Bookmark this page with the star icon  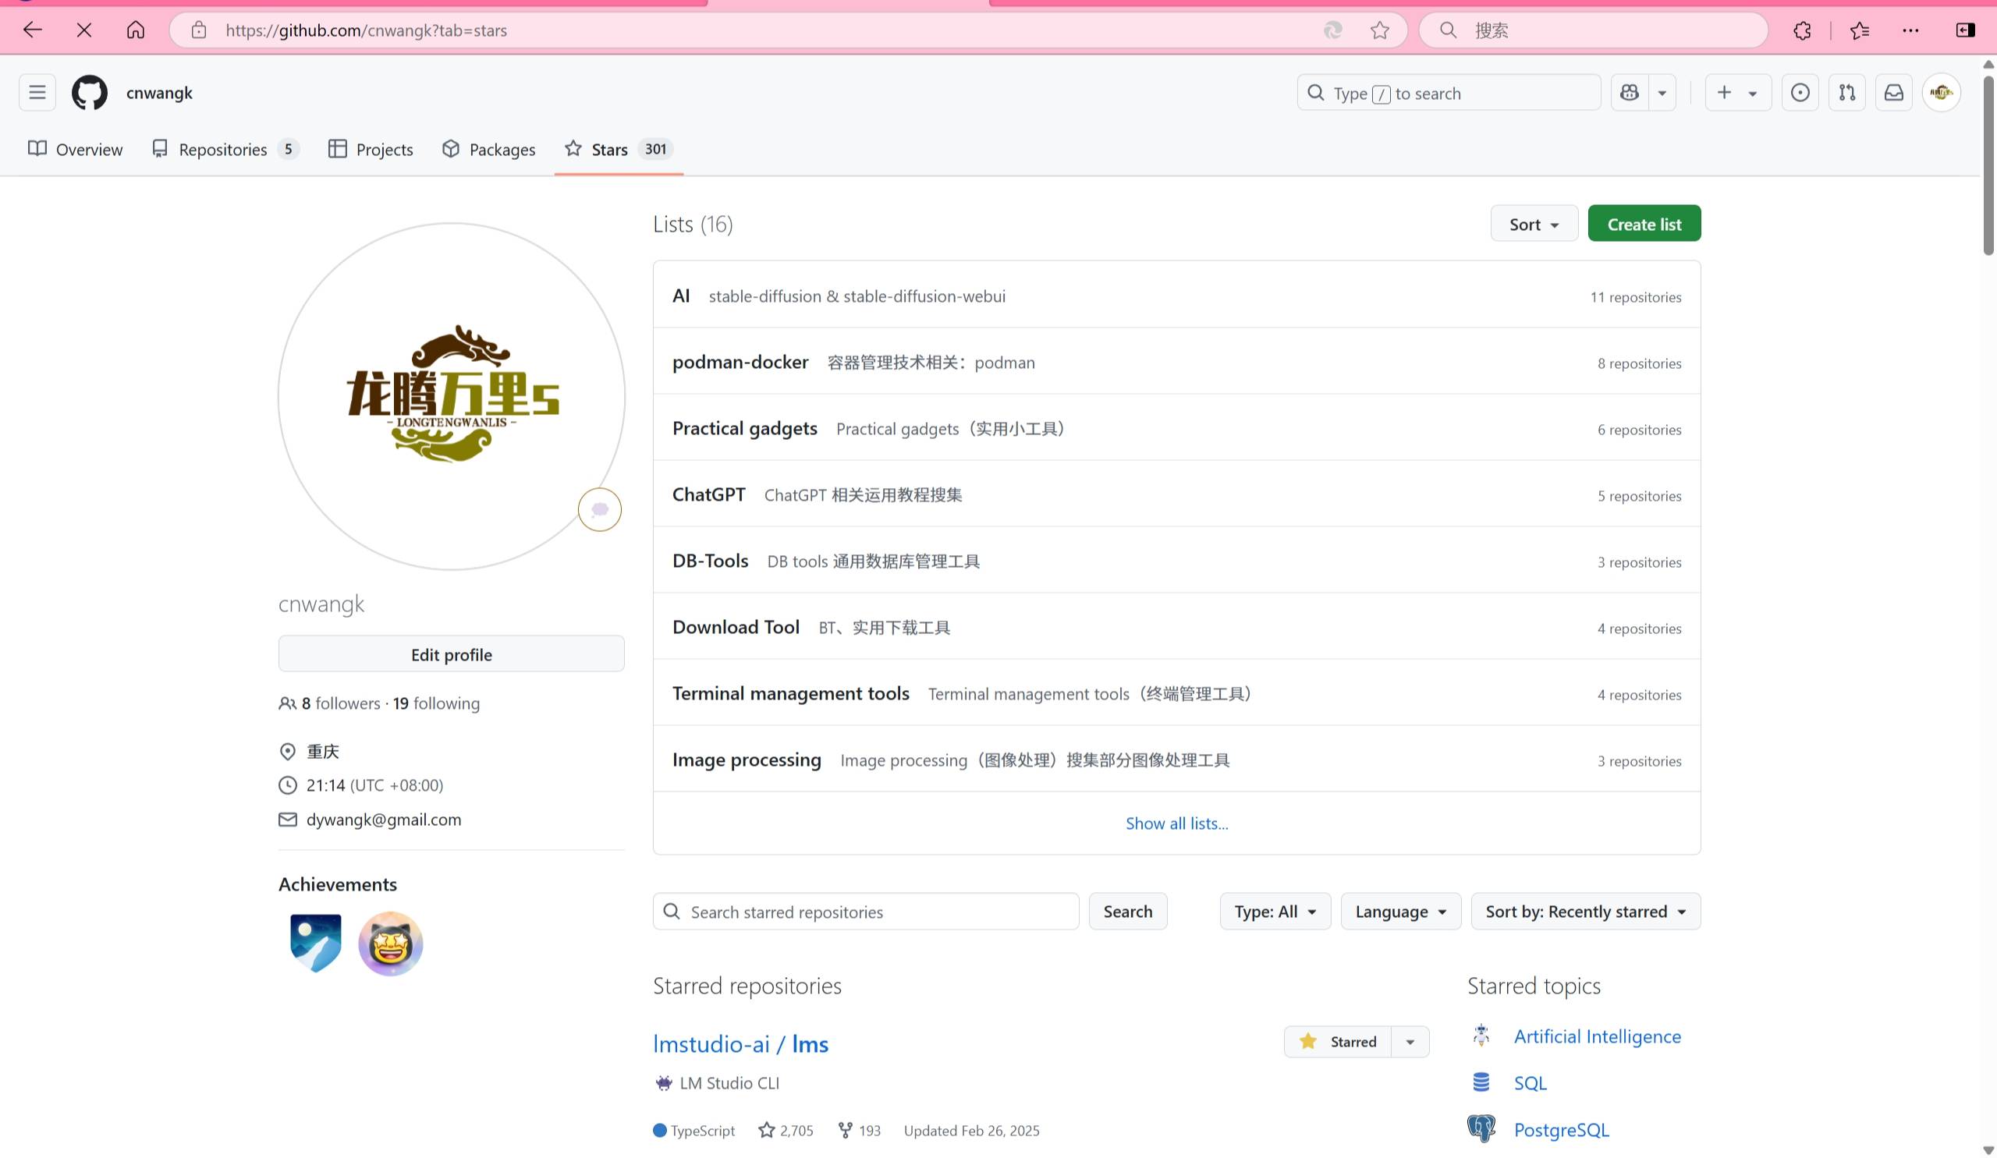pos(1380,30)
